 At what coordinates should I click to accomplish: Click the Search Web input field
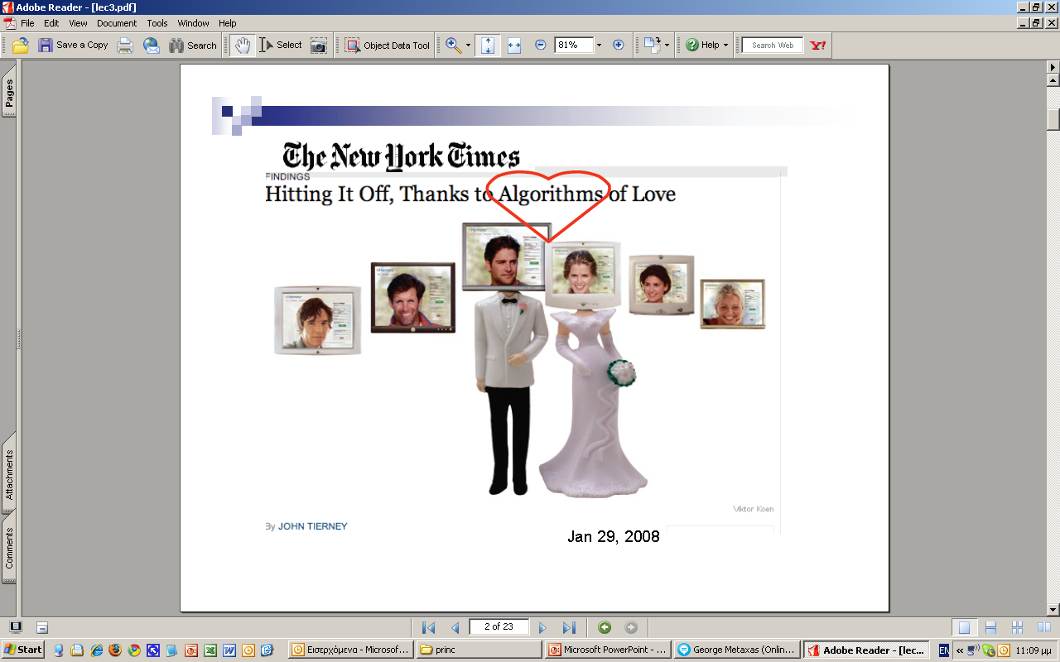point(772,46)
